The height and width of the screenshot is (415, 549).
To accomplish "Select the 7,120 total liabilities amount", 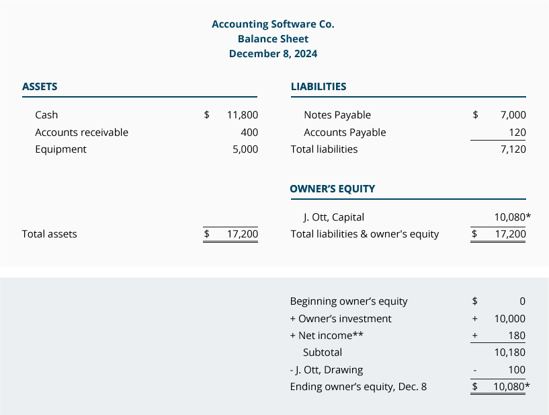I will (513, 149).
